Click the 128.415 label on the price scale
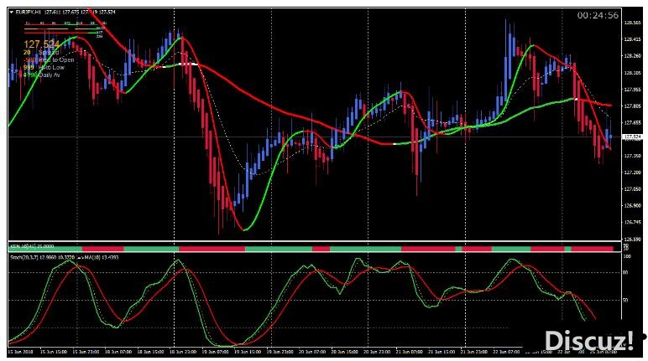 point(632,39)
